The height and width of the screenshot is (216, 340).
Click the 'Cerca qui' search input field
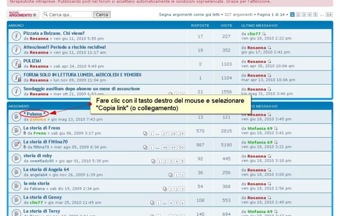pos(69,15)
